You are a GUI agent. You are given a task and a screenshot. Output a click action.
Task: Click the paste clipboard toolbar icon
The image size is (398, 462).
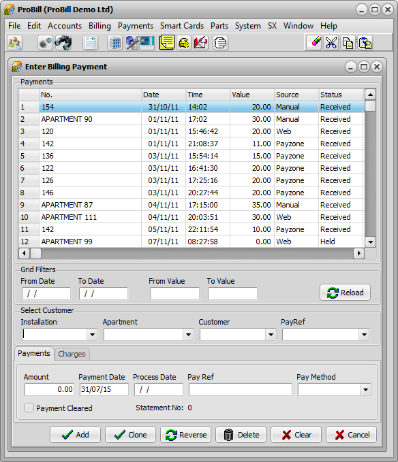click(365, 43)
